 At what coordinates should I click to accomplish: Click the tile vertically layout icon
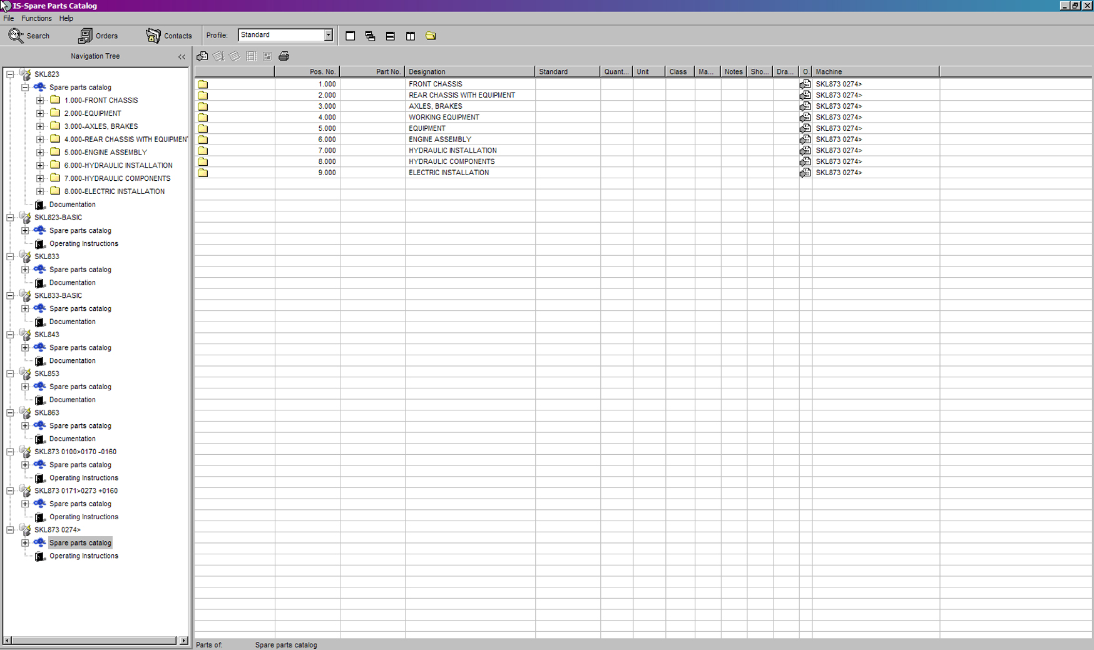click(x=411, y=36)
